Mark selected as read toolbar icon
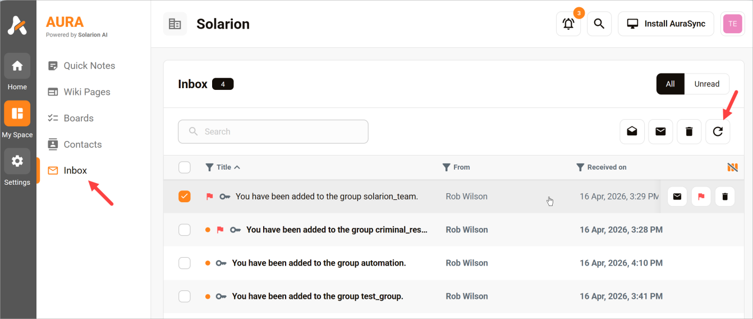The image size is (753, 319). (x=632, y=131)
